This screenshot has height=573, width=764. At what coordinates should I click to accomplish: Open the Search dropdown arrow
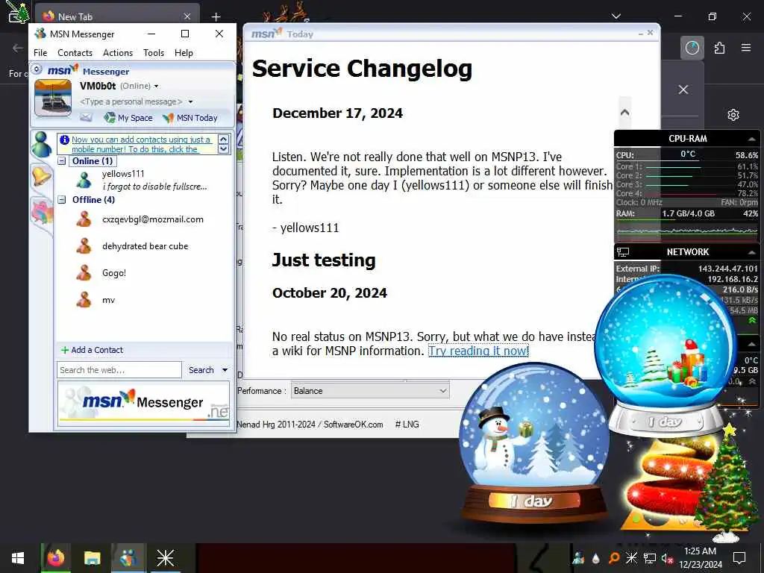point(225,370)
